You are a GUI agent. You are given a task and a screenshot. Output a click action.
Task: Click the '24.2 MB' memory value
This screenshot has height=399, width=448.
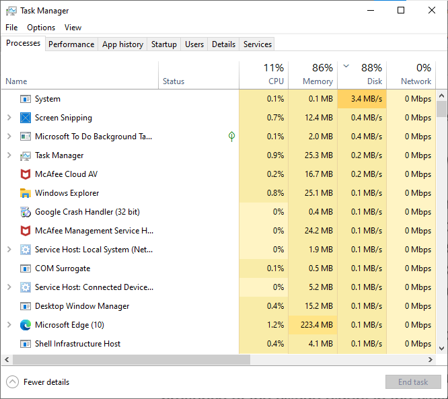coord(319,231)
